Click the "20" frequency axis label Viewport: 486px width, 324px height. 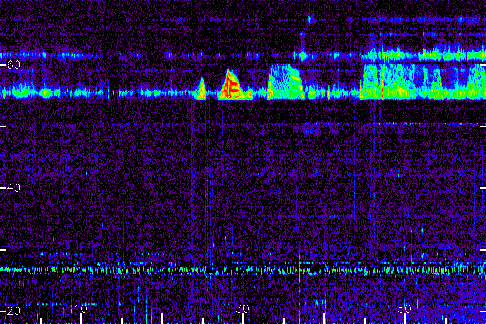coord(13,310)
